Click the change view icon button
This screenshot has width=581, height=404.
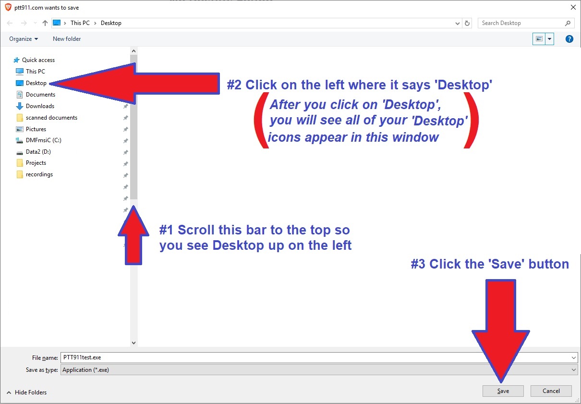pyautogui.click(x=539, y=39)
